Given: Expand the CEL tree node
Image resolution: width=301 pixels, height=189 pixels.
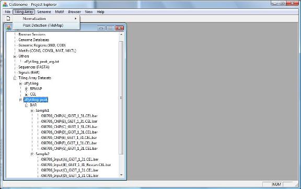Looking at the screenshot, I should pos(26,95).
